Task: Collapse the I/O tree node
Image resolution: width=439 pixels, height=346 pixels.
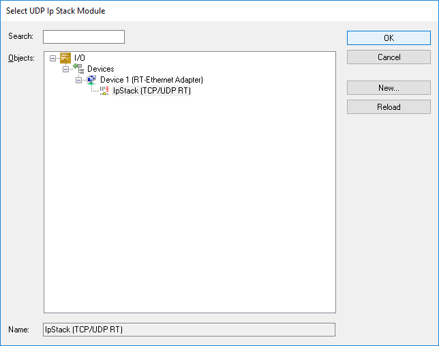Action: (52, 58)
